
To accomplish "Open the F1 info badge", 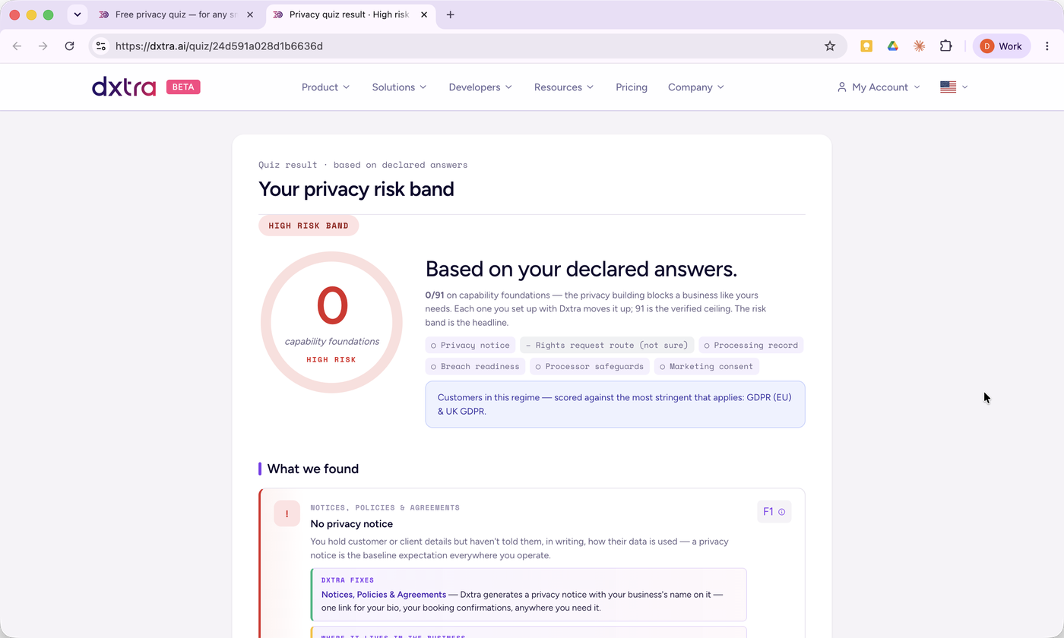I will pos(774,512).
